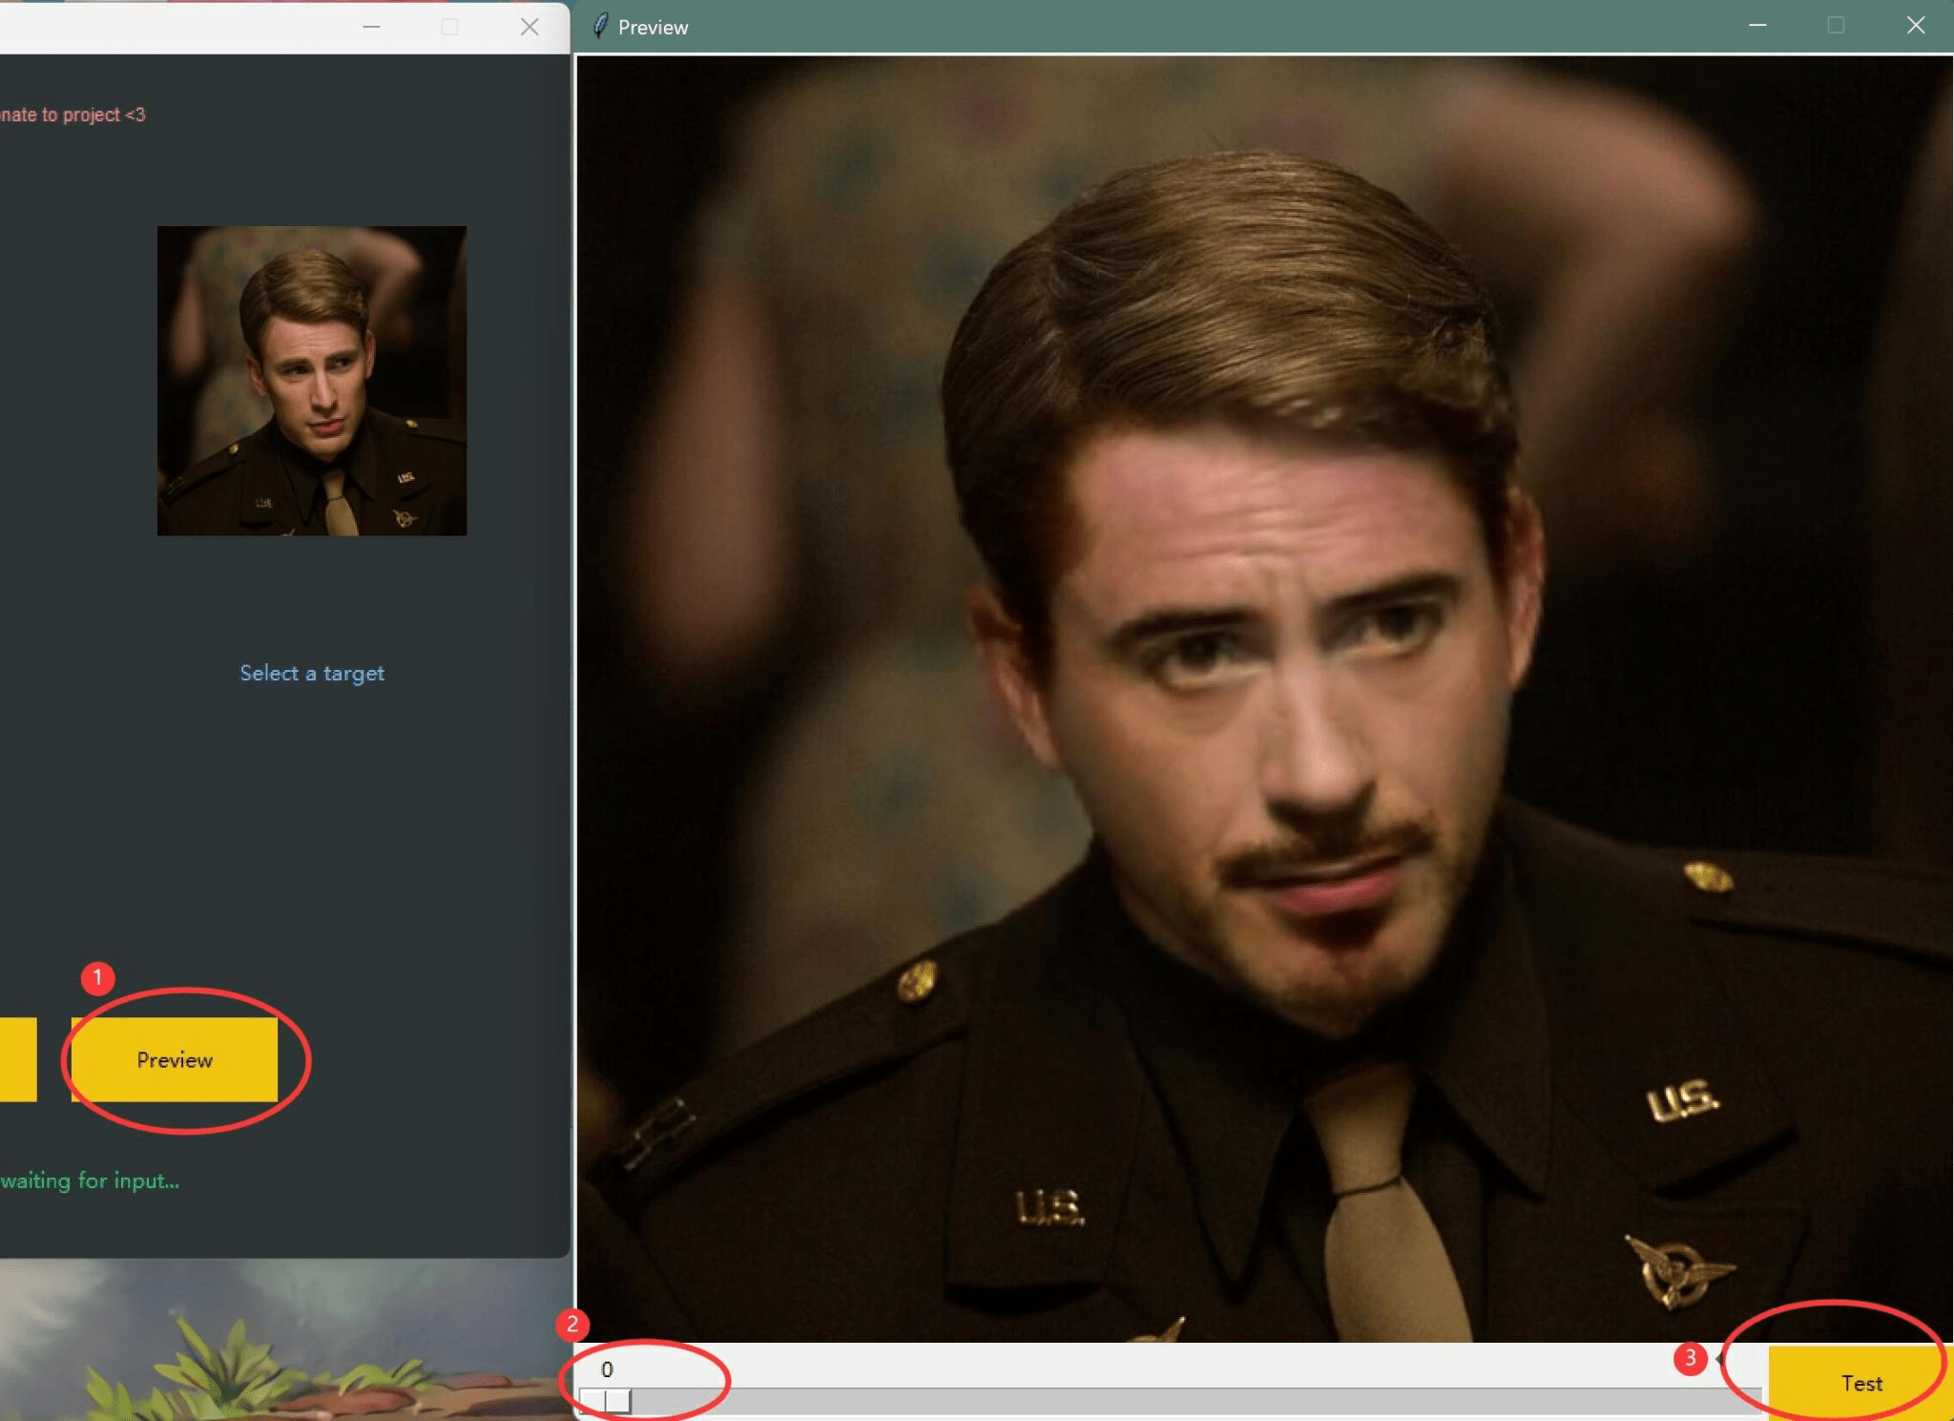1954x1421 pixels.
Task: Click the frame number 0 above slider
Action: point(607,1369)
